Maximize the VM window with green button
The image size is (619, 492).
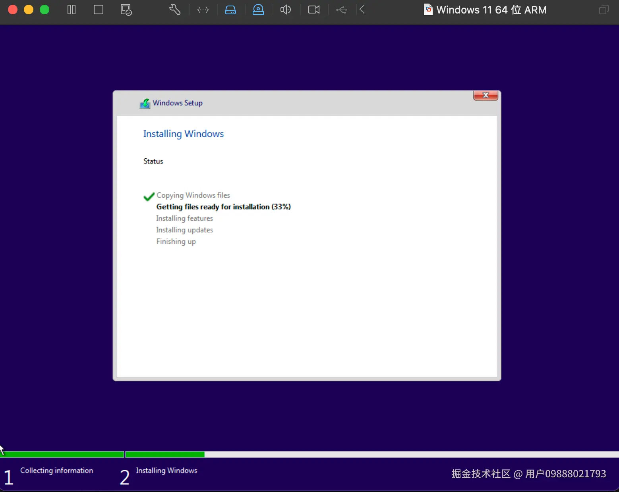(x=44, y=10)
